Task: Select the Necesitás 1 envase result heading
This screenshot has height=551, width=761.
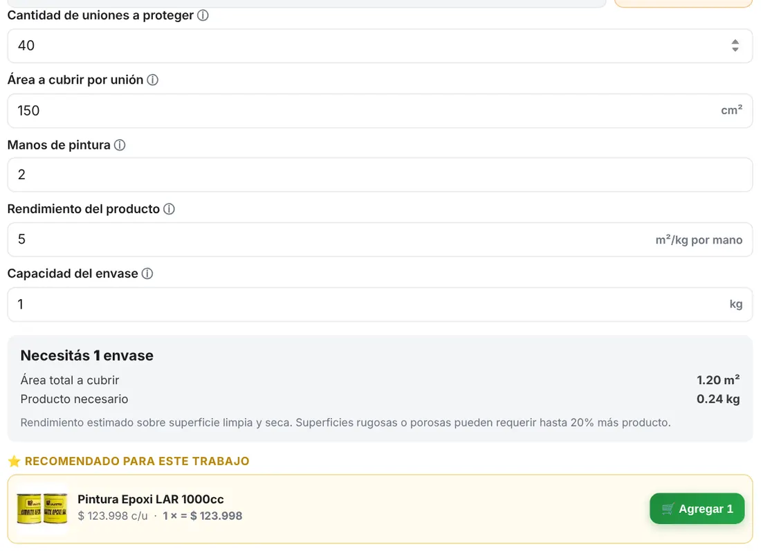Action: [x=87, y=356]
